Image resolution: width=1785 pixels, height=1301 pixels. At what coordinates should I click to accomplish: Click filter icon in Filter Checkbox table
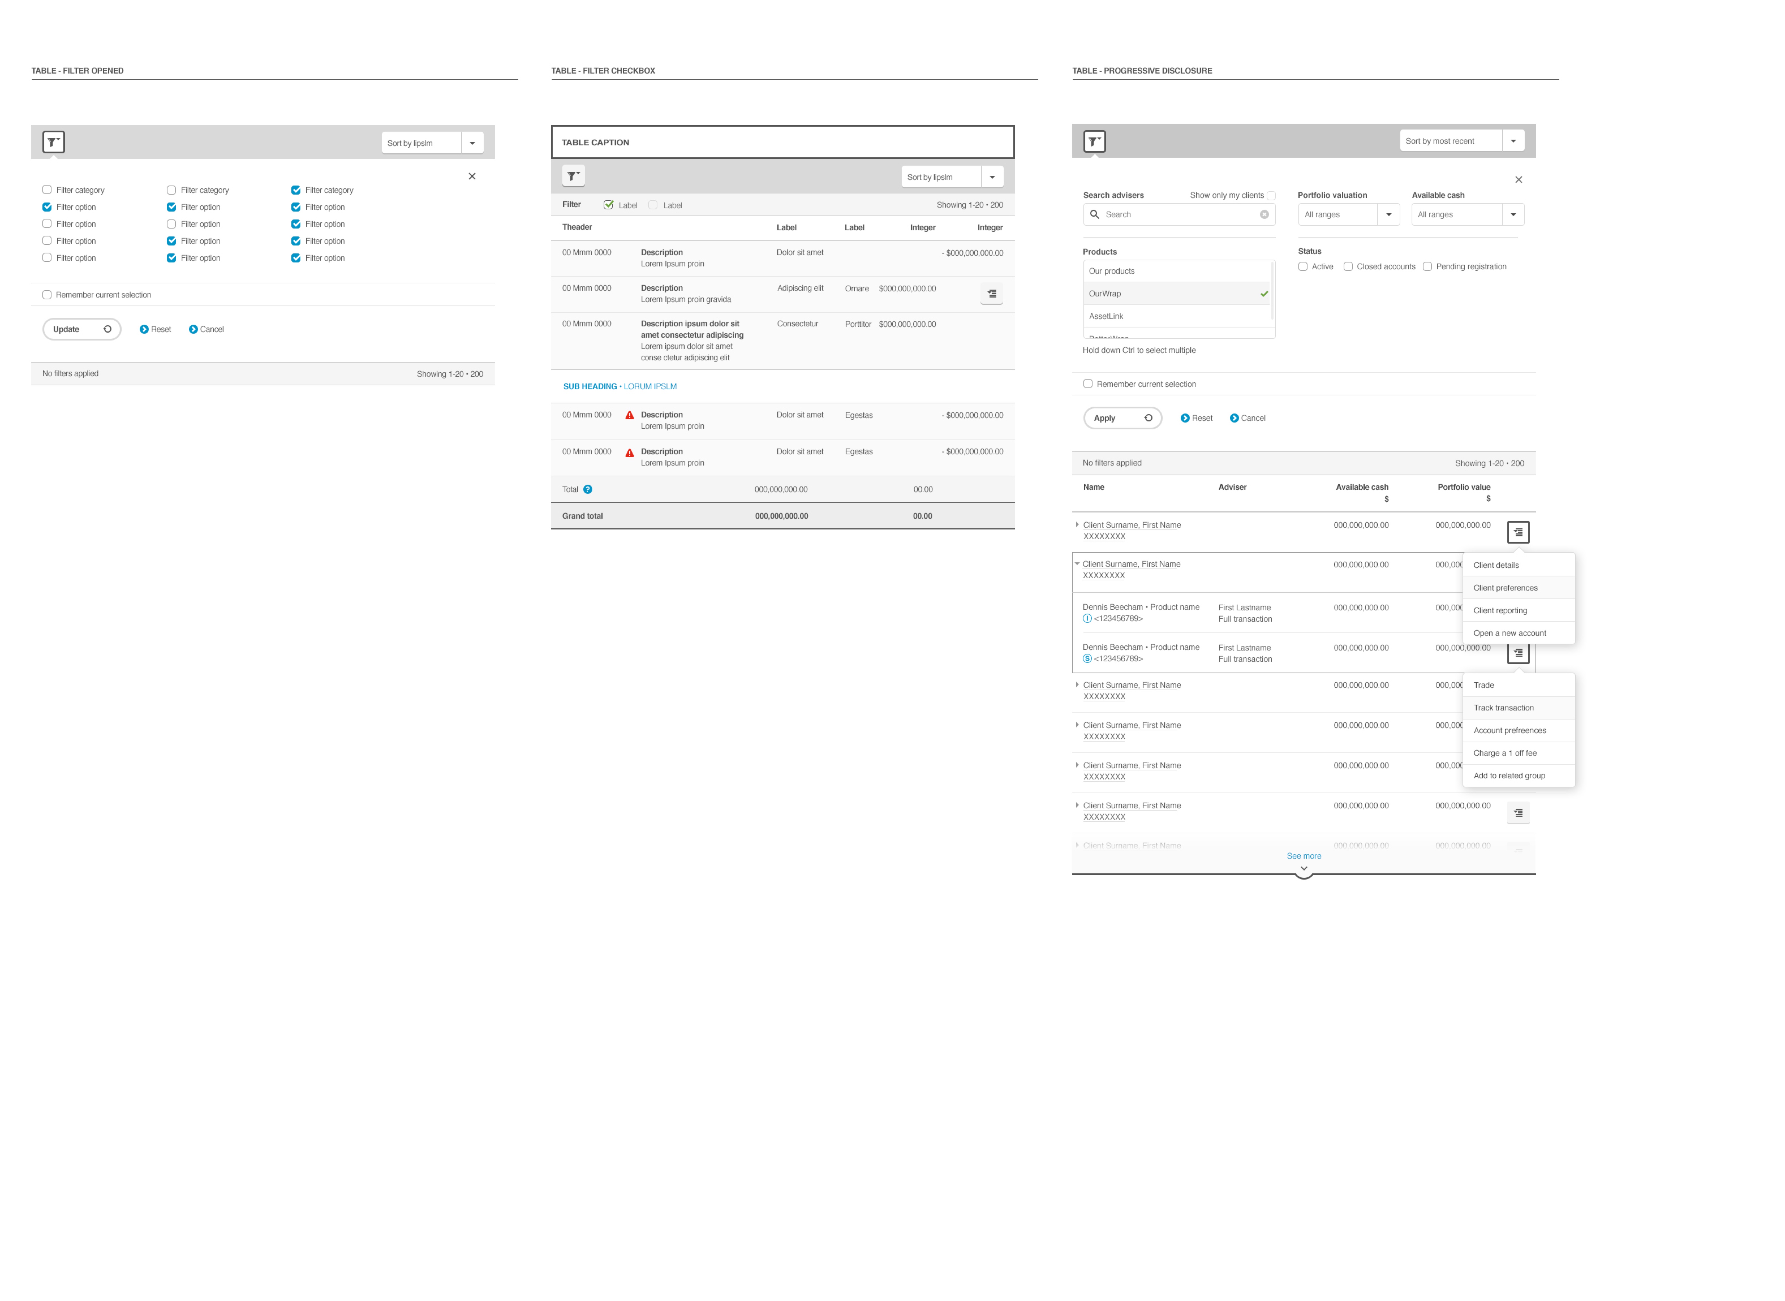(573, 176)
